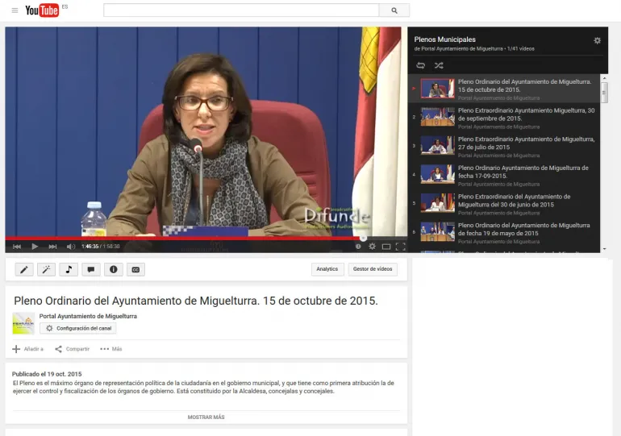The image size is (621, 436).
Task: Open the Cards info circle tool
Action: coord(114,269)
